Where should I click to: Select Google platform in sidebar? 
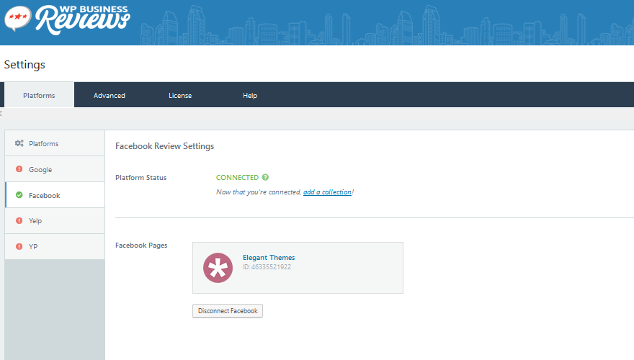(x=55, y=169)
